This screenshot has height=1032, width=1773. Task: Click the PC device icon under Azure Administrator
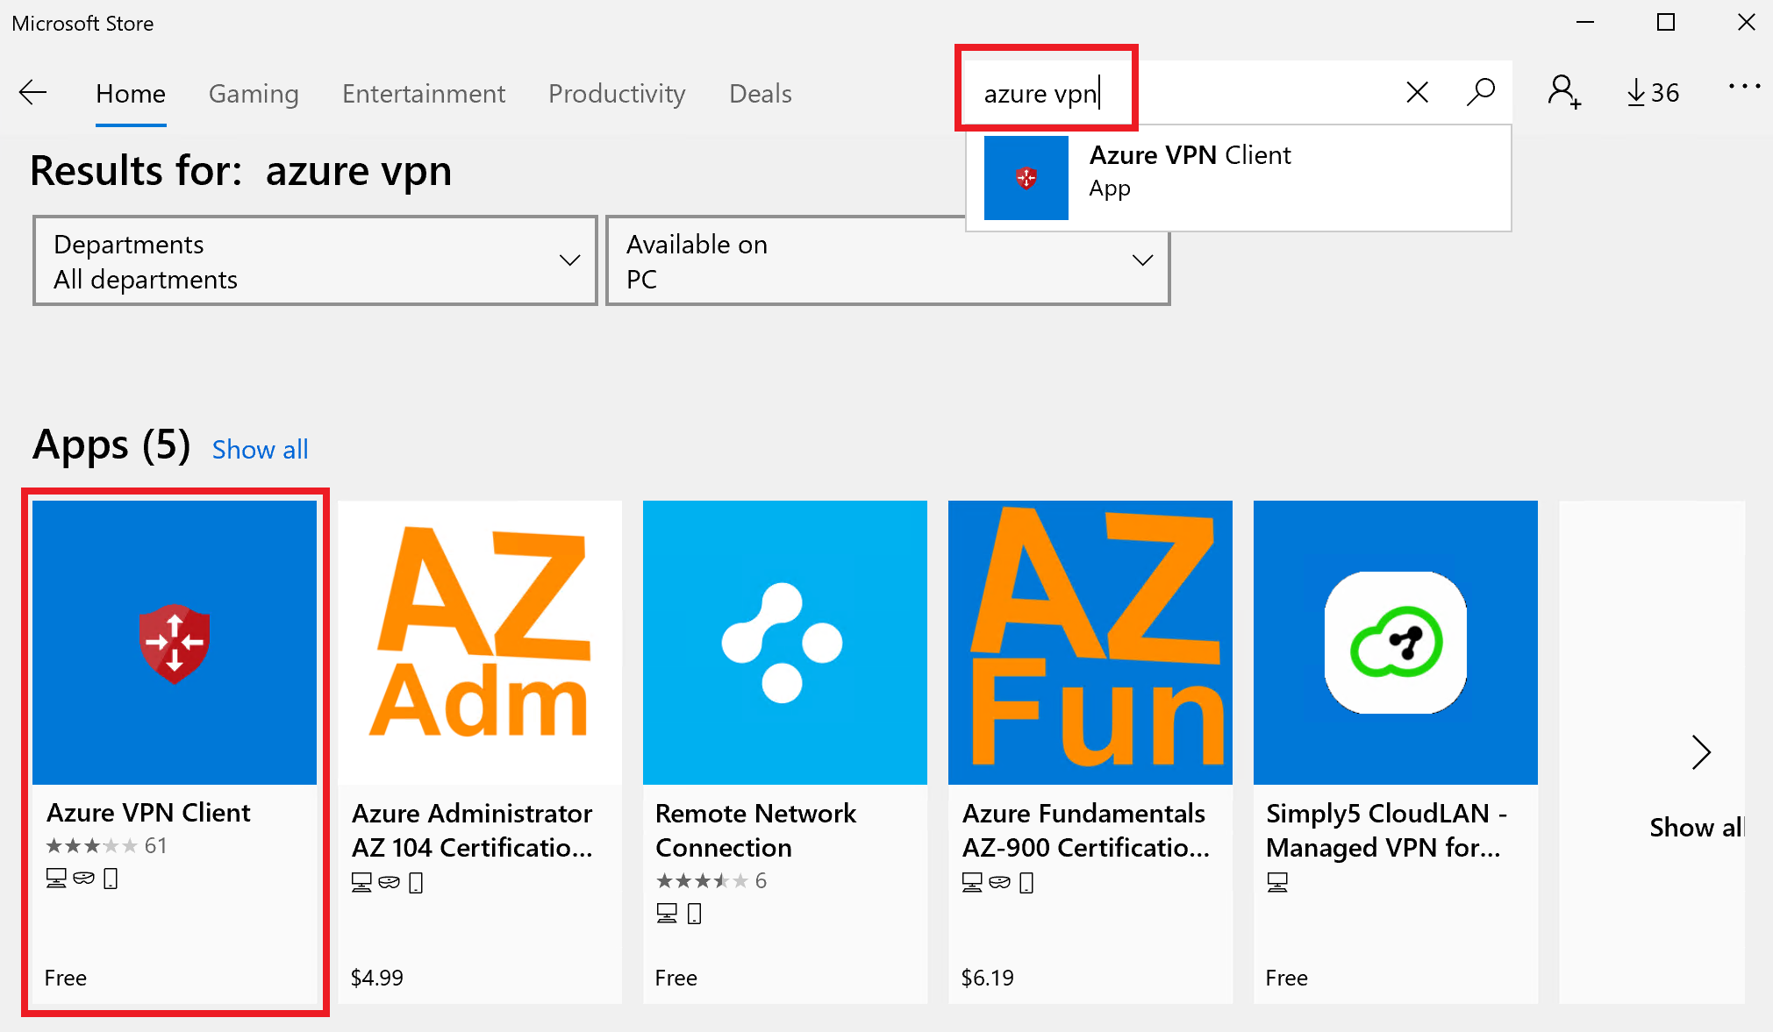[x=361, y=882]
